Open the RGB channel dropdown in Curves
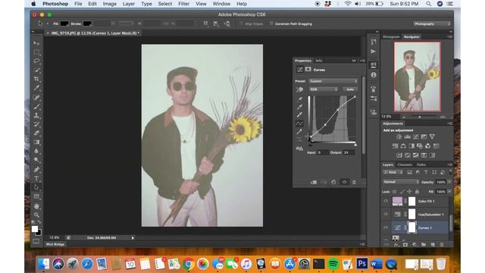This screenshot has height=273, width=485. click(x=324, y=89)
